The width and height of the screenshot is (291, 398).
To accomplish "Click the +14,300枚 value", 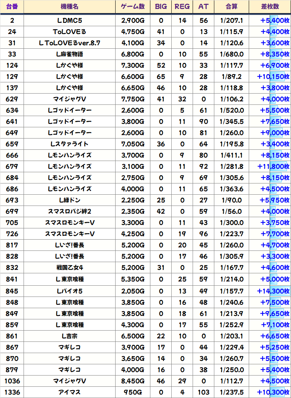I will pos(273,291).
